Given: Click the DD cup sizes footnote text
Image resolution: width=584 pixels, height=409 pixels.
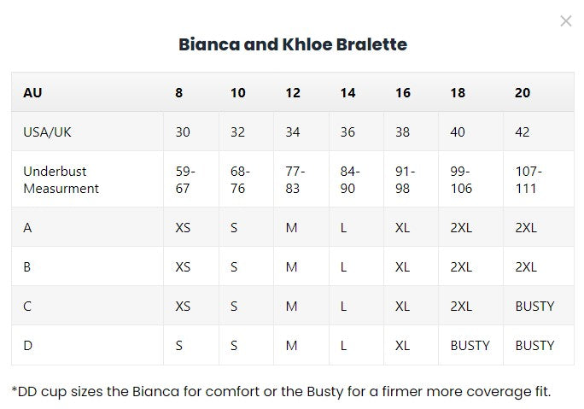Looking at the screenshot, I should (x=282, y=391).
